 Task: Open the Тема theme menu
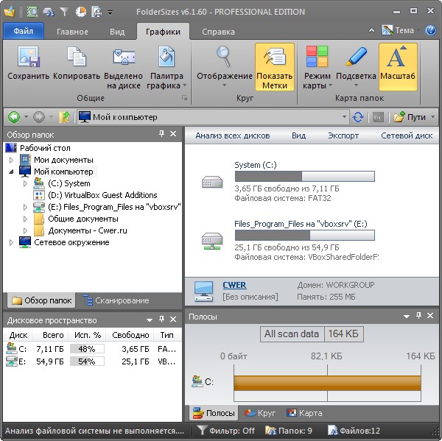point(400,30)
